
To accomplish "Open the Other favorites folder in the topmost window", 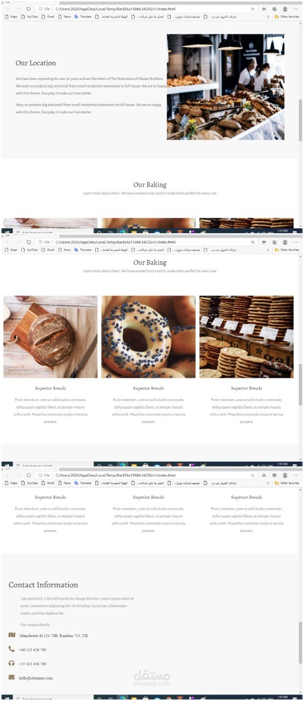I will click(x=287, y=17).
